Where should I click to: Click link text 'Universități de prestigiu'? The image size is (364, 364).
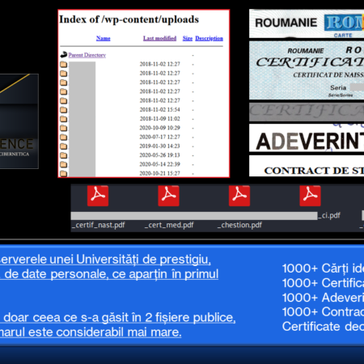143,260
